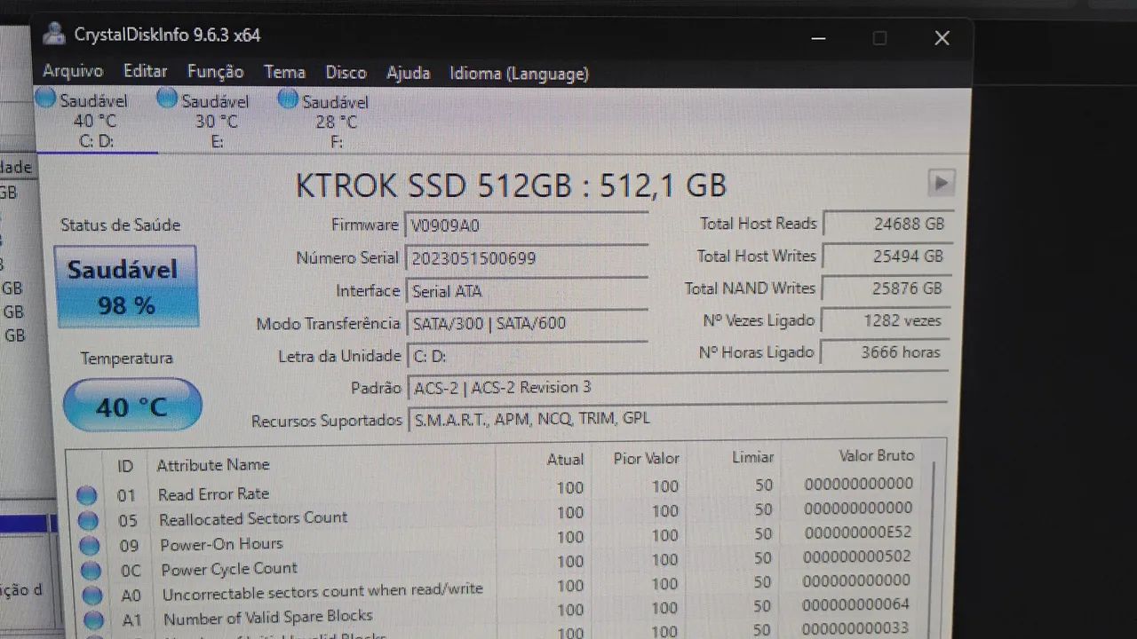Click the status orb of Power Cycle Count
This screenshot has height=639, width=1137.
point(91,570)
